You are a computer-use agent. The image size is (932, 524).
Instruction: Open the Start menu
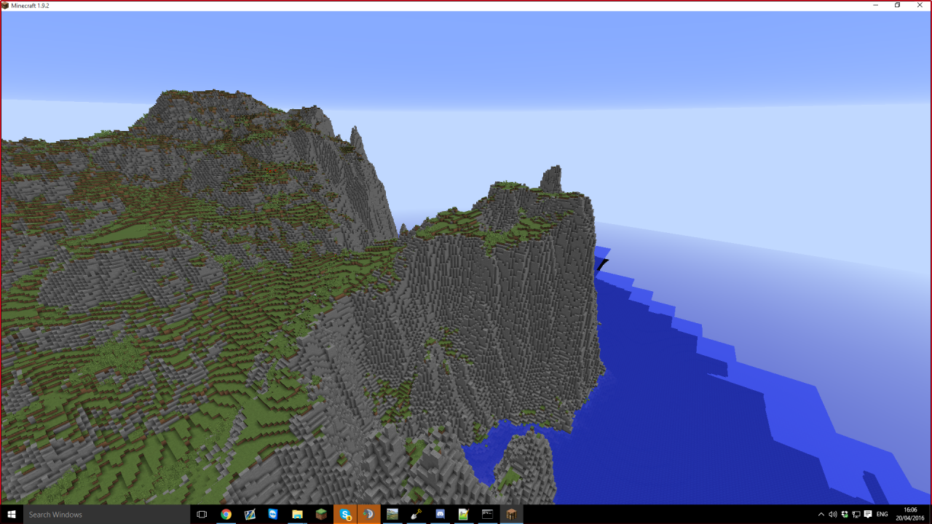[x=11, y=515]
